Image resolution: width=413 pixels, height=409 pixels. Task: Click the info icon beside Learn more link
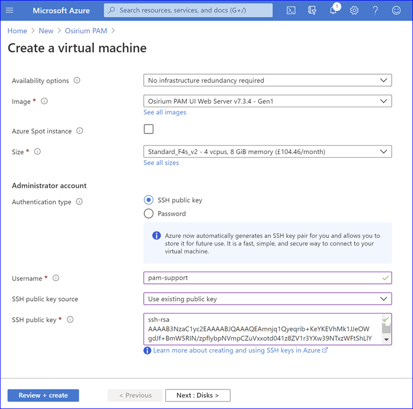(x=147, y=350)
